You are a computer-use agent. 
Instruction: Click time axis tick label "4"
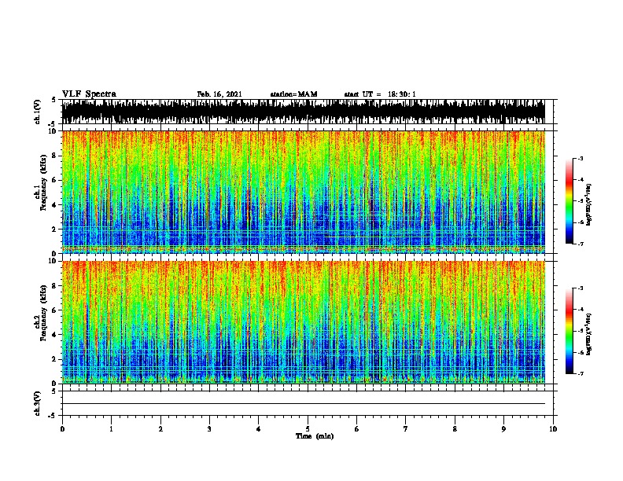click(x=259, y=429)
